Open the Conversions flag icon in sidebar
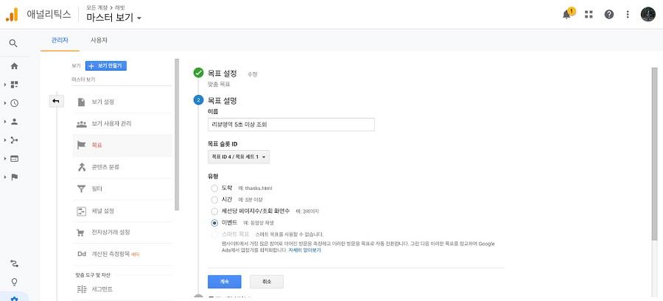663x301 pixels. coord(15,177)
